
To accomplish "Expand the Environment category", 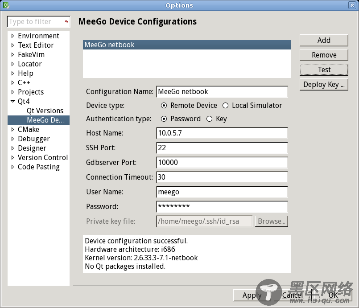I will click(x=12, y=36).
